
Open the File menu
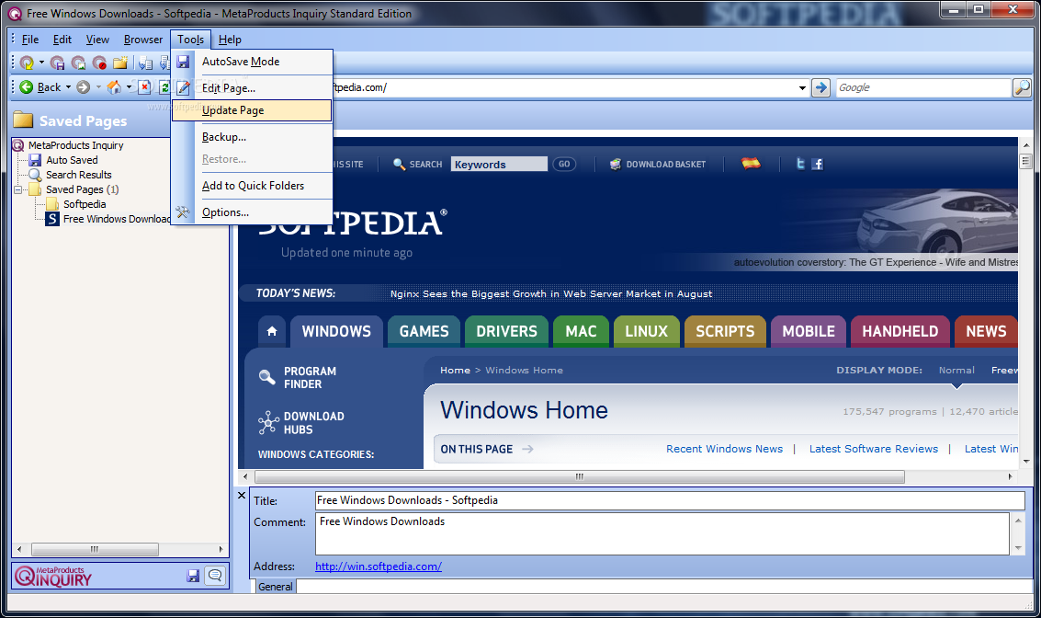coord(30,40)
